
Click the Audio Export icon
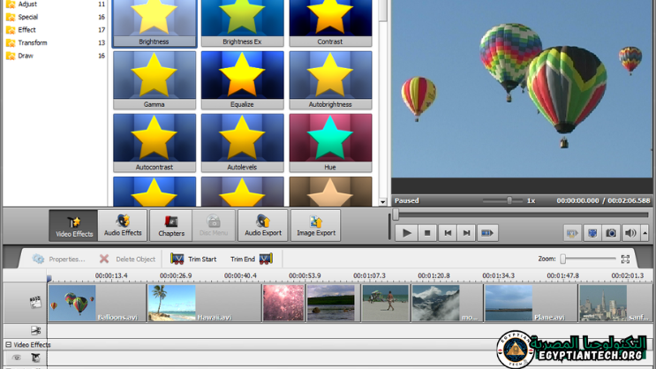(x=262, y=225)
